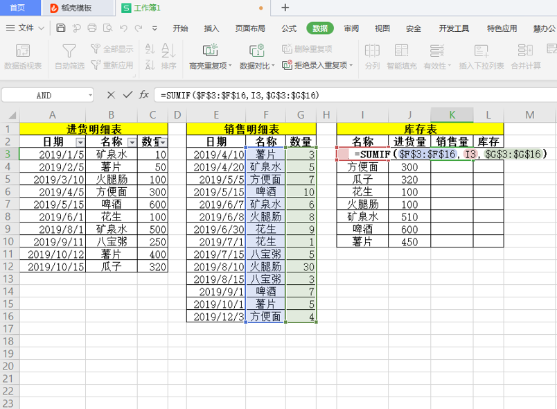Expand the quick access toolbar customize arrow
Screen dimensions: 557x409
pos(154,28)
